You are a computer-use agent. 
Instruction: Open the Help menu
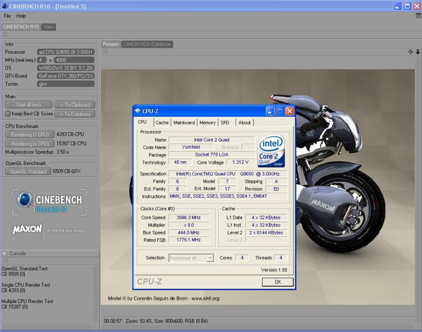21,16
